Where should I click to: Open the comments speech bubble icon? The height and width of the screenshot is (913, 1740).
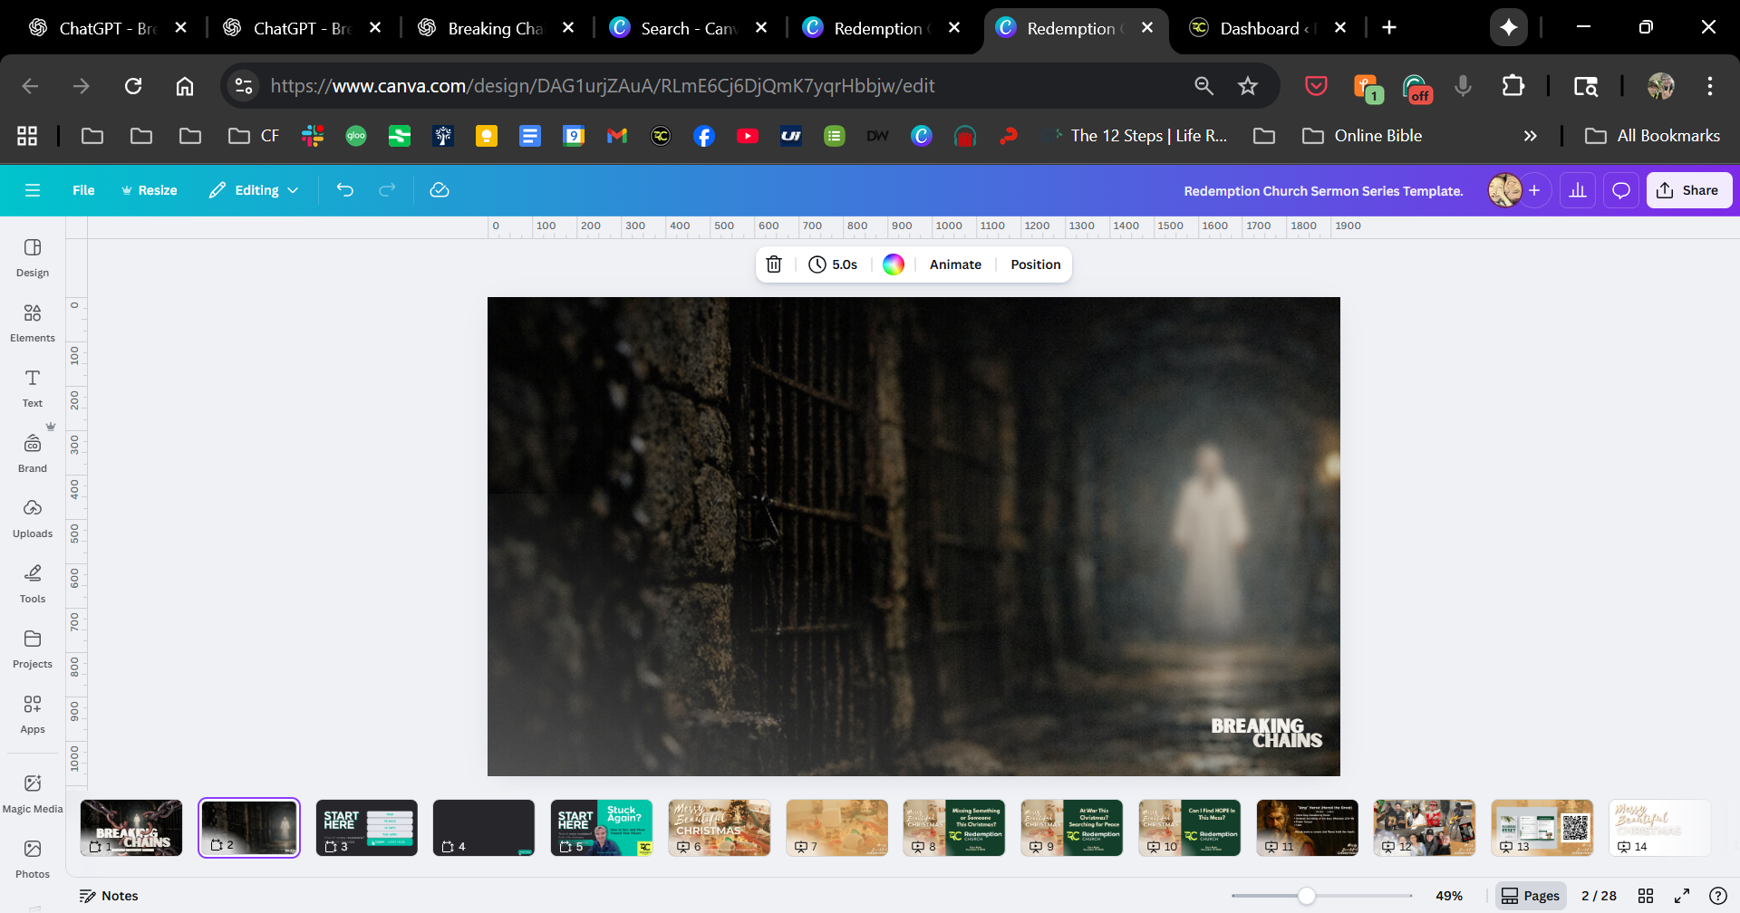click(x=1621, y=190)
